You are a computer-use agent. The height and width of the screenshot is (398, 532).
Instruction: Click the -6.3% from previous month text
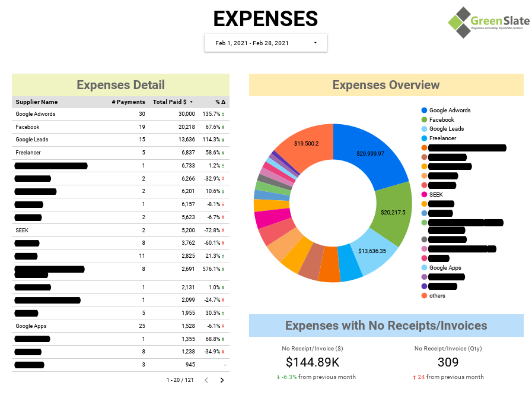click(317, 377)
